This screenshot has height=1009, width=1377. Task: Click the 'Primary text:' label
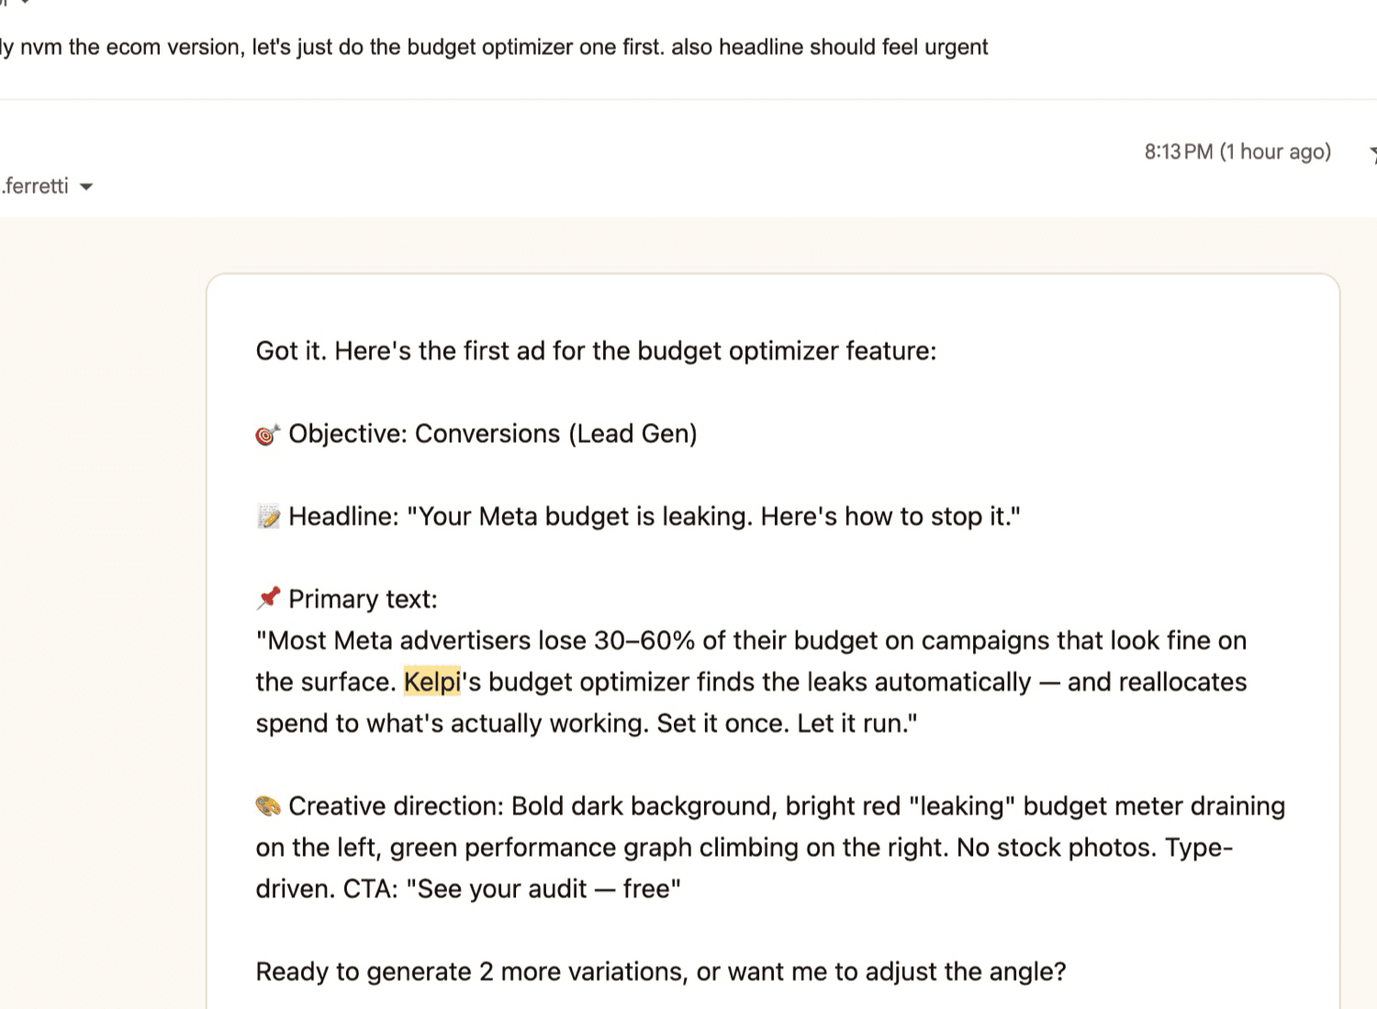pyautogui.click(x=363, y=599)
